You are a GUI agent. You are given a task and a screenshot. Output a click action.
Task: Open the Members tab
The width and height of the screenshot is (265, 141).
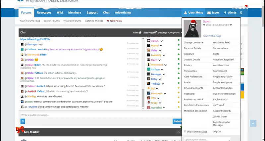[x=75, y=13]
